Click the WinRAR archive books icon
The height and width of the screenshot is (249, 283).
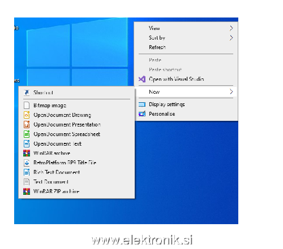point(27,153)
